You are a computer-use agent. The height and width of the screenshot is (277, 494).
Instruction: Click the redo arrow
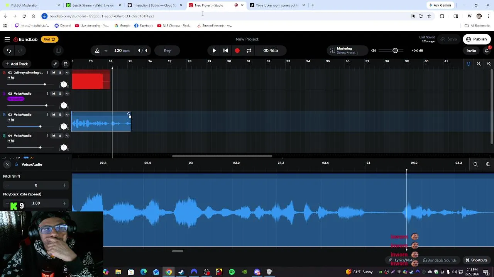[20, 50]
